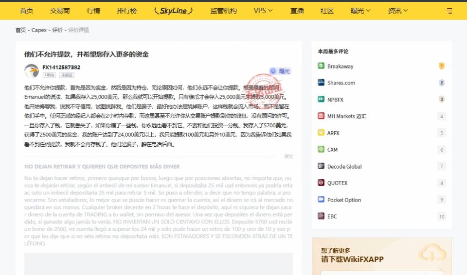Image resolution: width=467 pixels, height=275 pixels.
Task: Expand the 曝光 dropdown menu
Action: click(360, 11)
